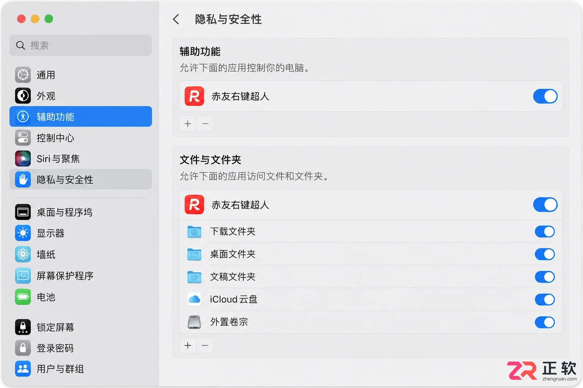The height and width of the screenshot is (388, 583).
Task: Toggle 赤友右键超人 switch in 辅助功能 section
Action: (545, 96)
